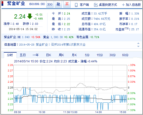
Task: Click the 成交量 33.42万手 value
Action: (100, 14)
